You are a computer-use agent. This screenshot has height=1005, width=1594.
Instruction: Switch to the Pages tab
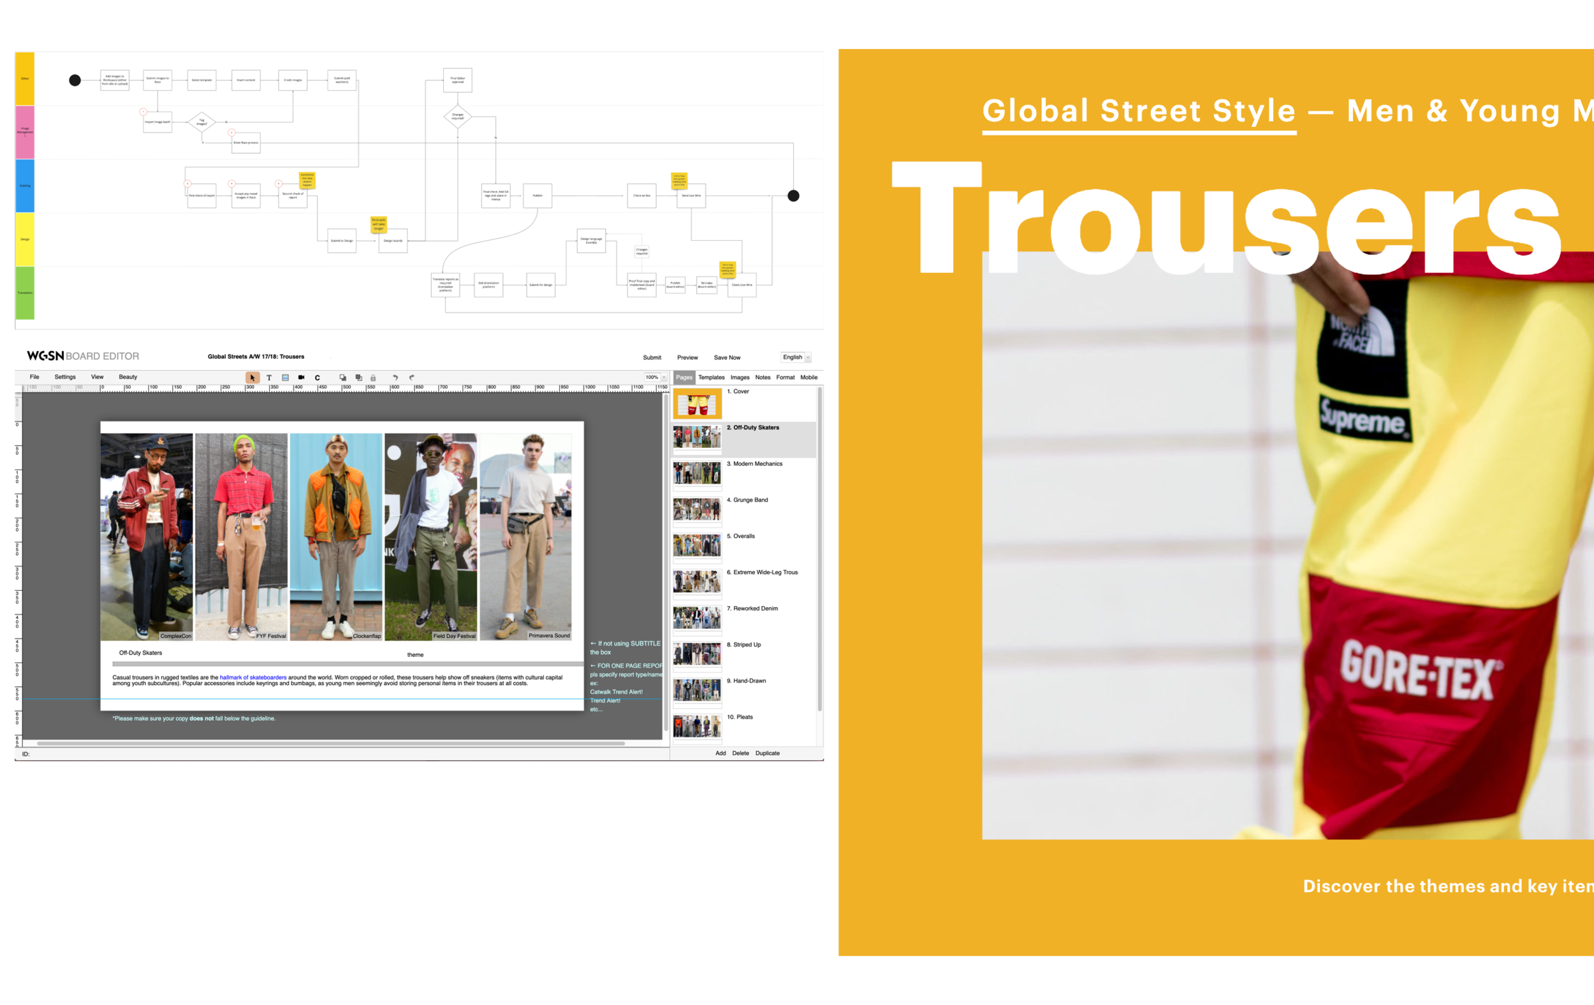(x=685, y=378)
